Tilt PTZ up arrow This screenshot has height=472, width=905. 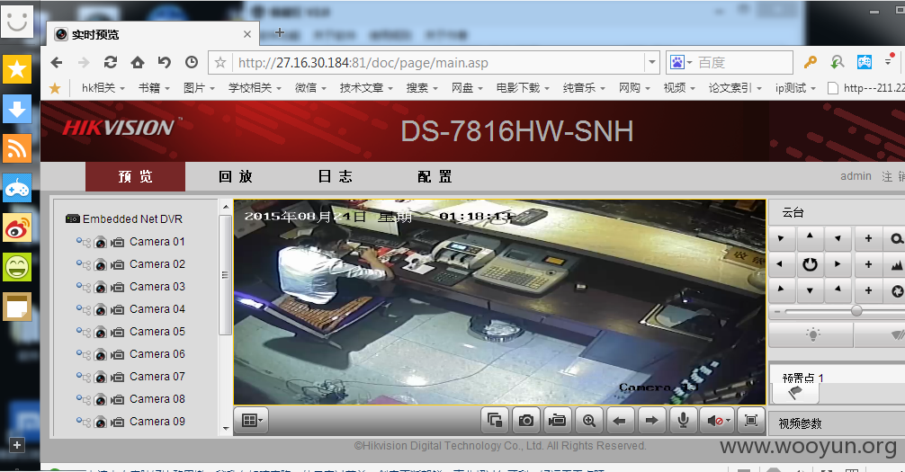pyautogui.click(x=810, y=237)
